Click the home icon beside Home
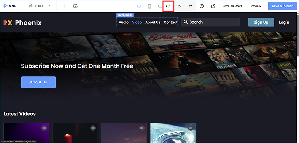Image resolution: width=299 pixels, height=143 pixels. 31,6
